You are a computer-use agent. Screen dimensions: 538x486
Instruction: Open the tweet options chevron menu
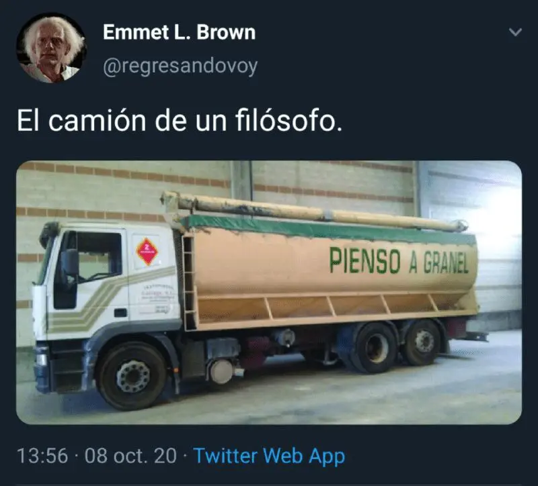point(515,32)
